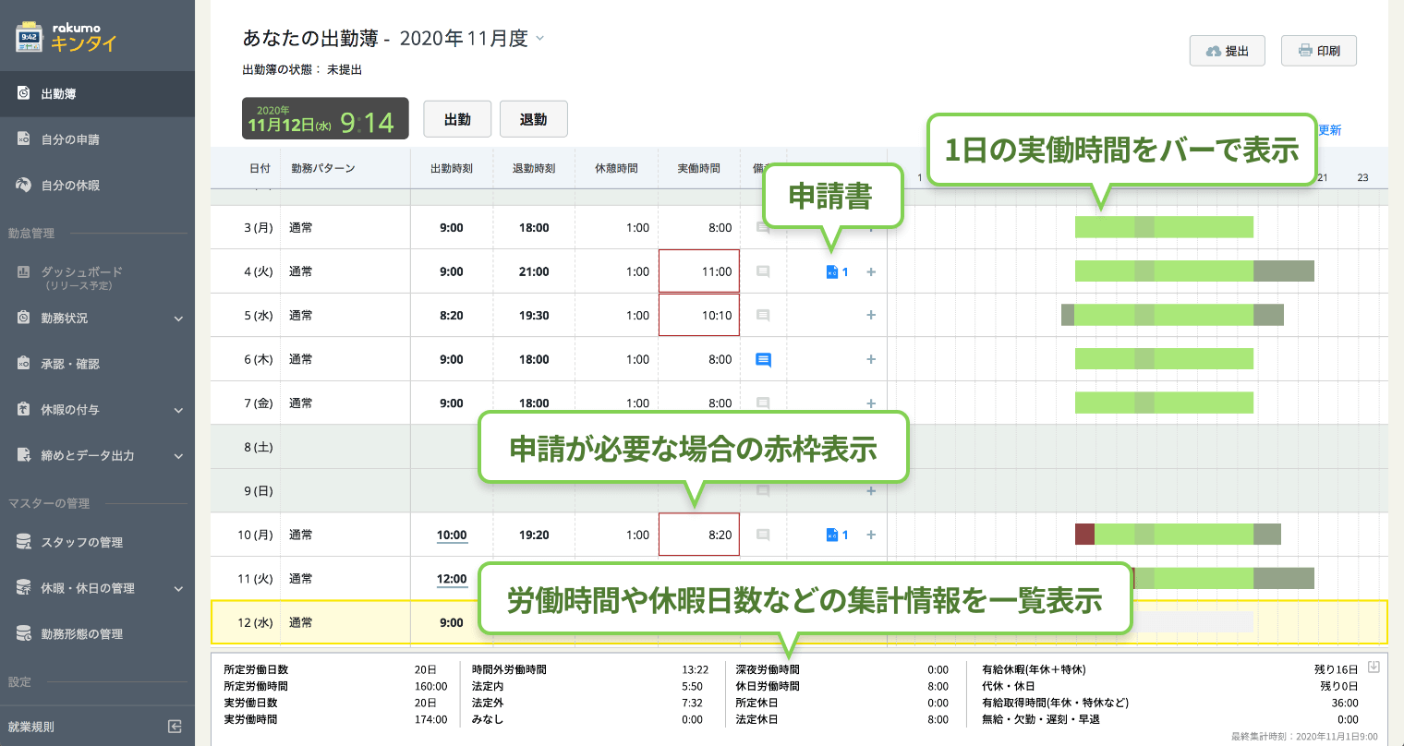Add an application with plus on 10 (月)
Image resolution: width=1404 pixels, height=746 pixels.
(x=871, y=535)
